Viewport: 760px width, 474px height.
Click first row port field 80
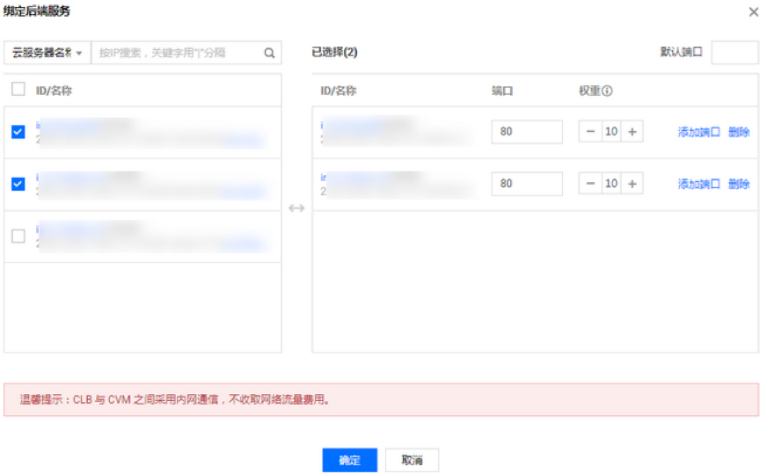point(527,132)
